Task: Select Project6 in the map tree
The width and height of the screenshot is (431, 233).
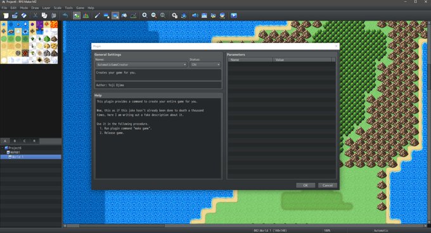Action: 15,148
